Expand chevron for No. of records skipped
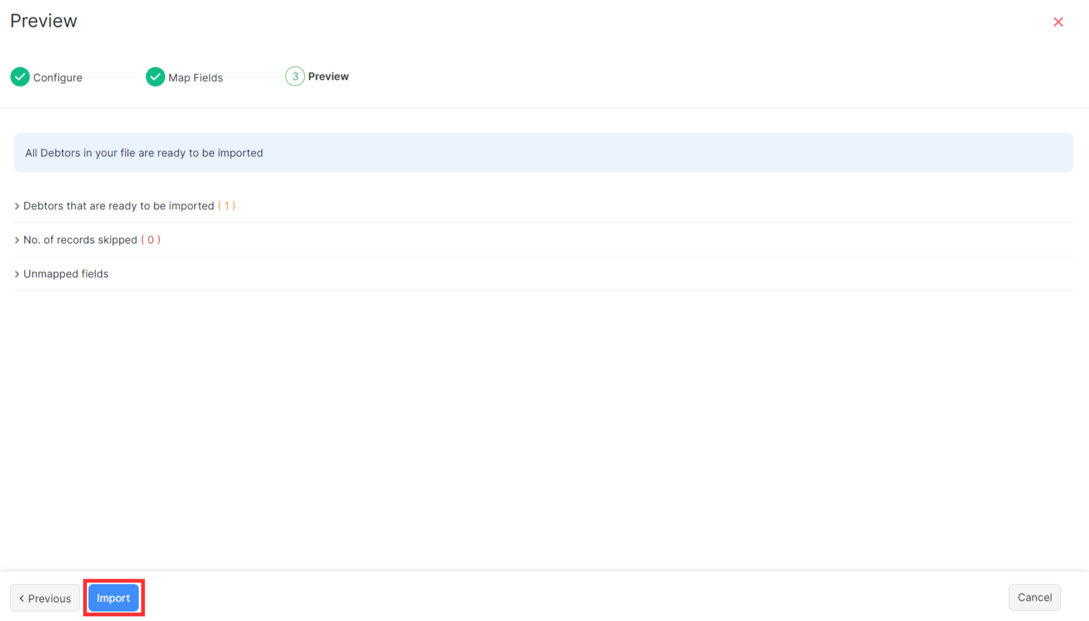The width and height of the screenshot is (1089, 621). tap(17, 241)
